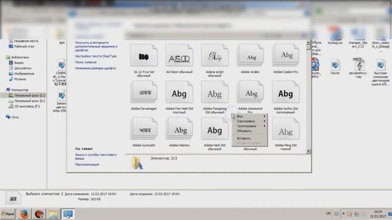The width and height of the screenshot is (392, 220).
Task: Select the Adobe Caslon Pro font icon
Action: [x=286, y=56]
